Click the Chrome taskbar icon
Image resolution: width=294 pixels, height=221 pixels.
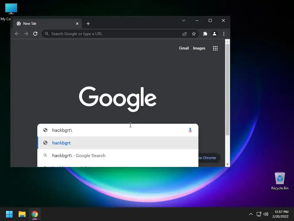[x=35, y=214]
